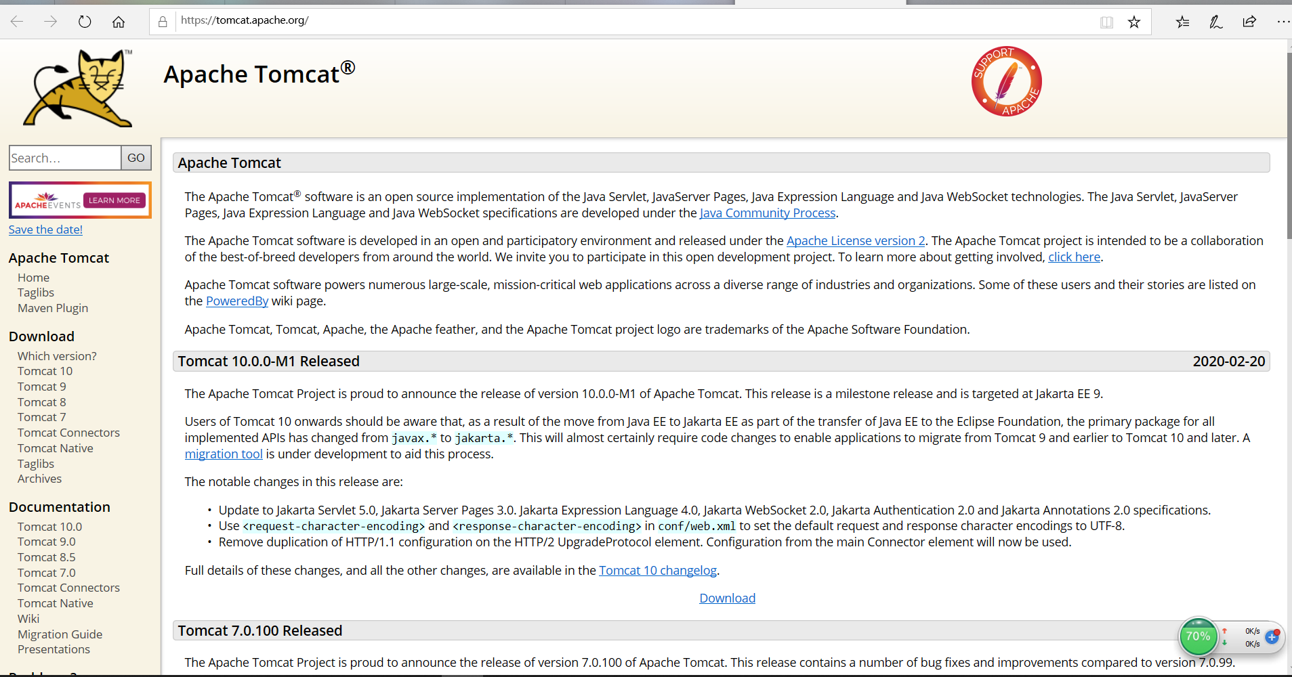Image resolution: width=1292 pixels, height=677 pixels.
Task: Open reading view icon in address bar
Action: (x=1106, y=22)
